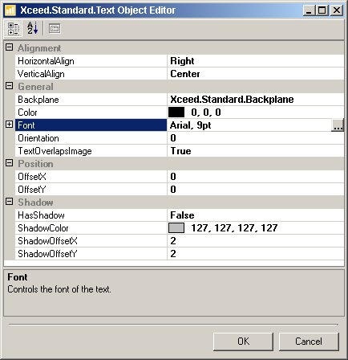Edit the ShadowOffsetX value field
Image resolution: width=348 pixels, height=360 pixels.
[x=256, y=241]
